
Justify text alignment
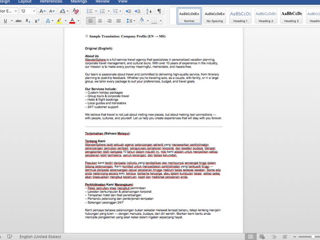pos(119,21)
